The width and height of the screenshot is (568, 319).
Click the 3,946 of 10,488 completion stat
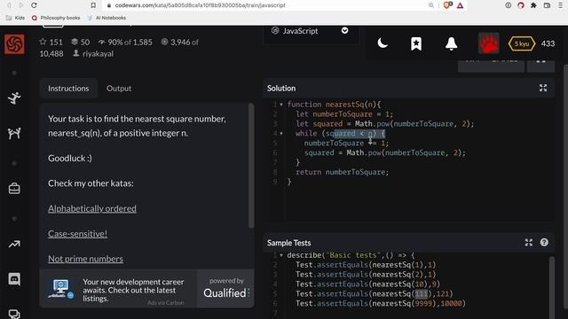coord(119,48)
